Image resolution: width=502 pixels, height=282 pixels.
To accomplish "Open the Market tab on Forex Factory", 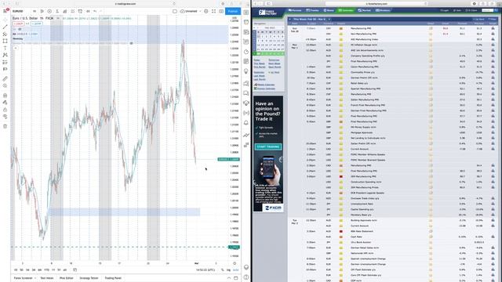I will click(364, 10).
